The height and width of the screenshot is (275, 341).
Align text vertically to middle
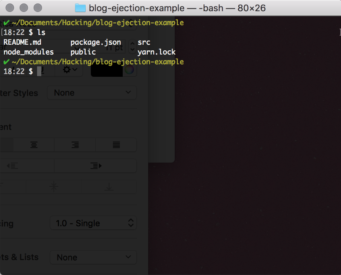tap(54, 186)
